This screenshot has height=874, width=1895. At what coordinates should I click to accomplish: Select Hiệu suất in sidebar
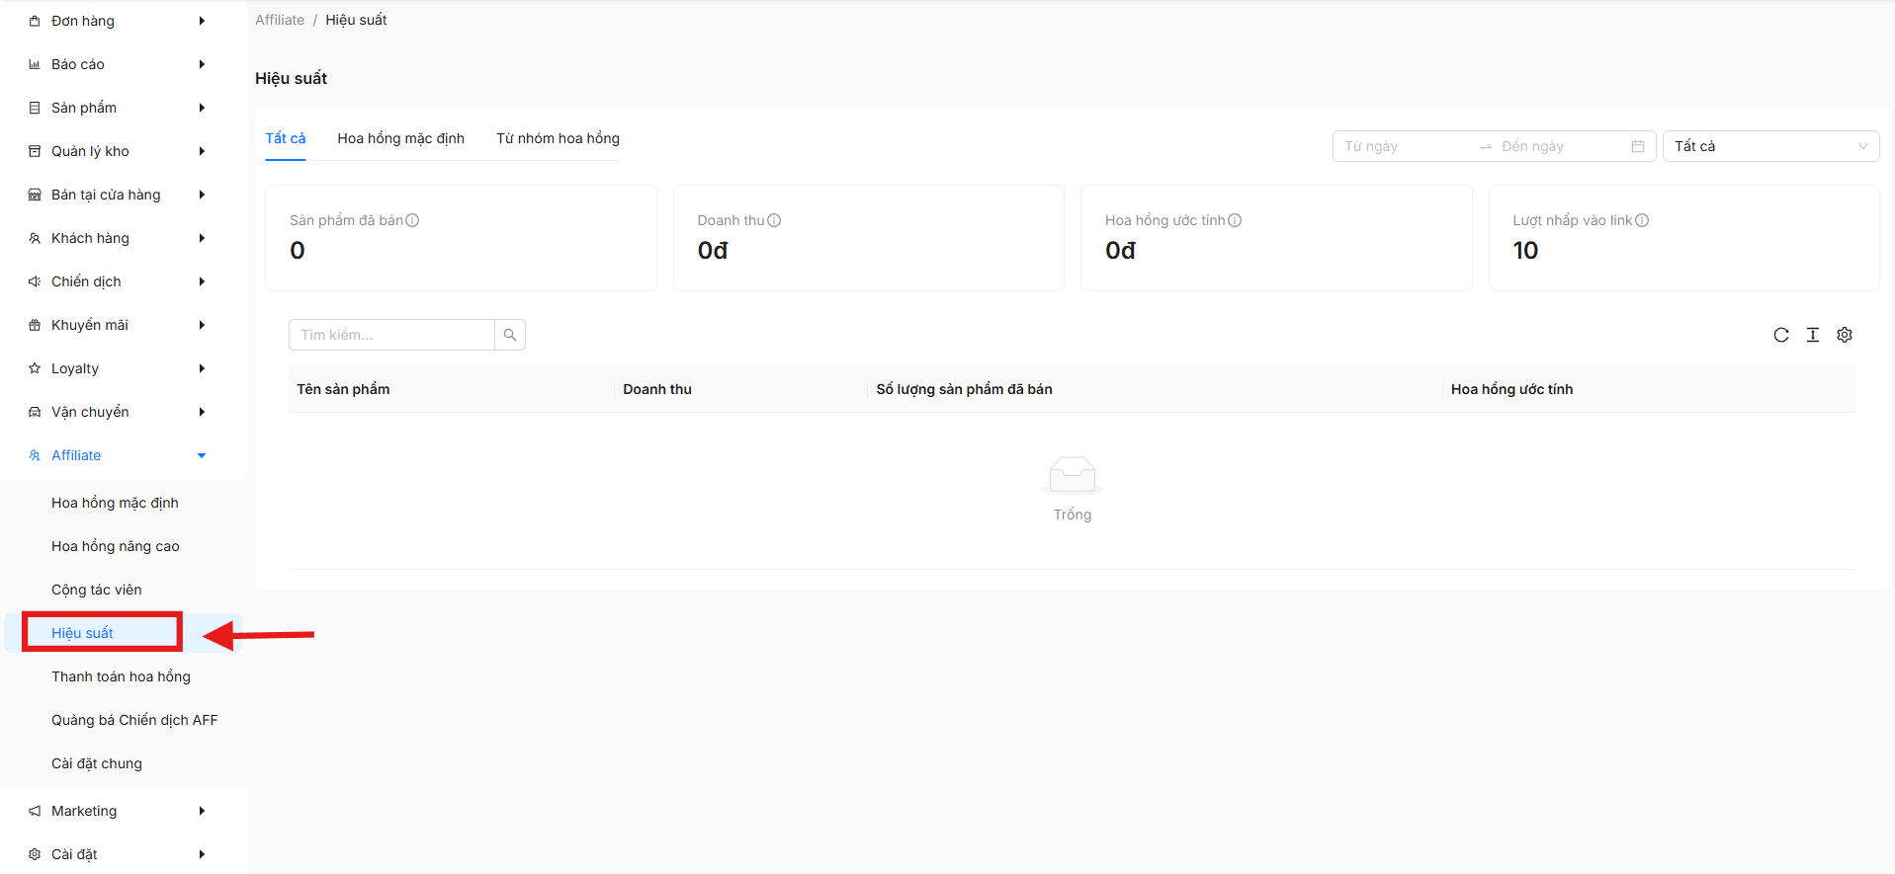point(82,633)
